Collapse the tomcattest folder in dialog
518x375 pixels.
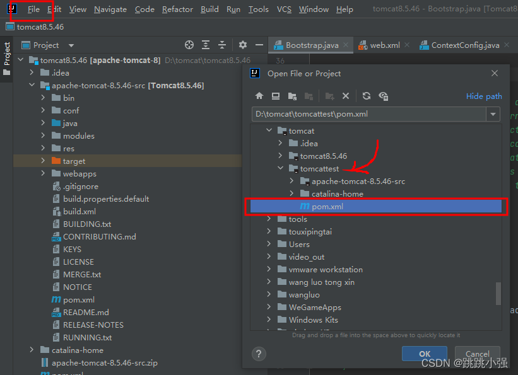(x=281, y=168)
